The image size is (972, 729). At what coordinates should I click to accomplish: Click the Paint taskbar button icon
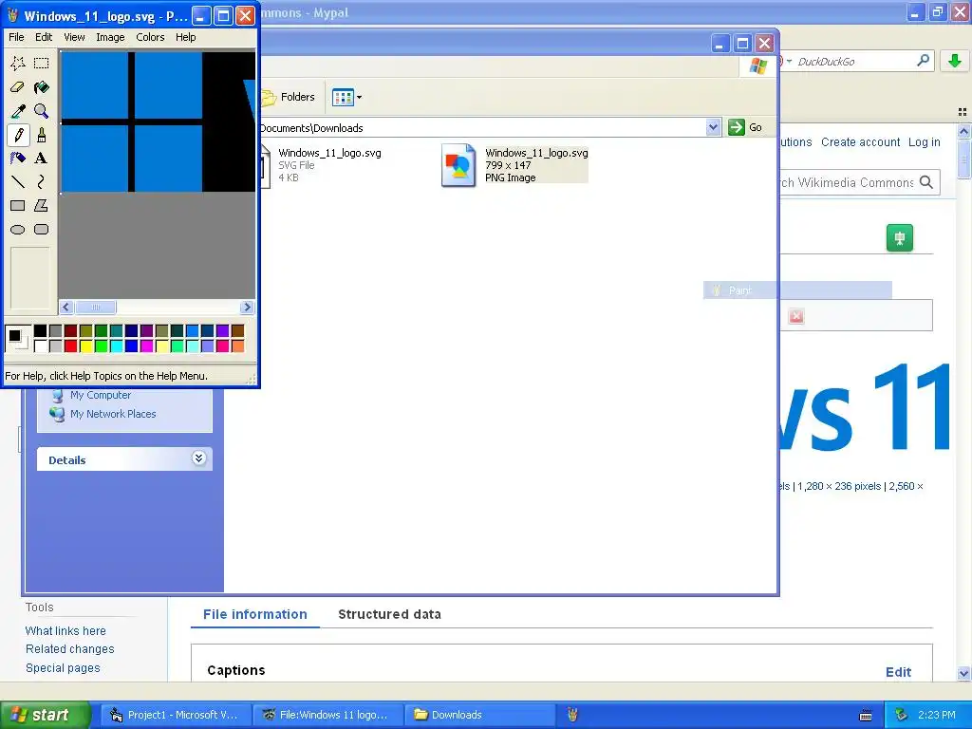pyautogui.click(x=572, y=715)
